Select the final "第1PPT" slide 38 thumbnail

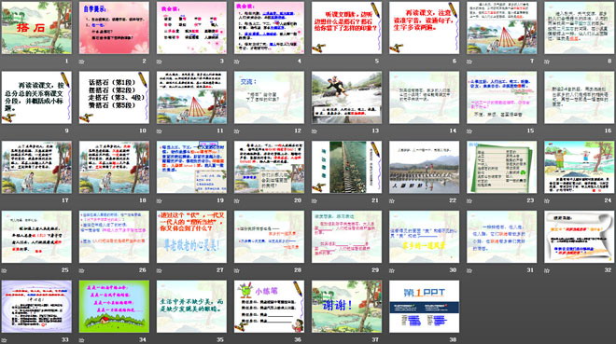coord(424,307)
